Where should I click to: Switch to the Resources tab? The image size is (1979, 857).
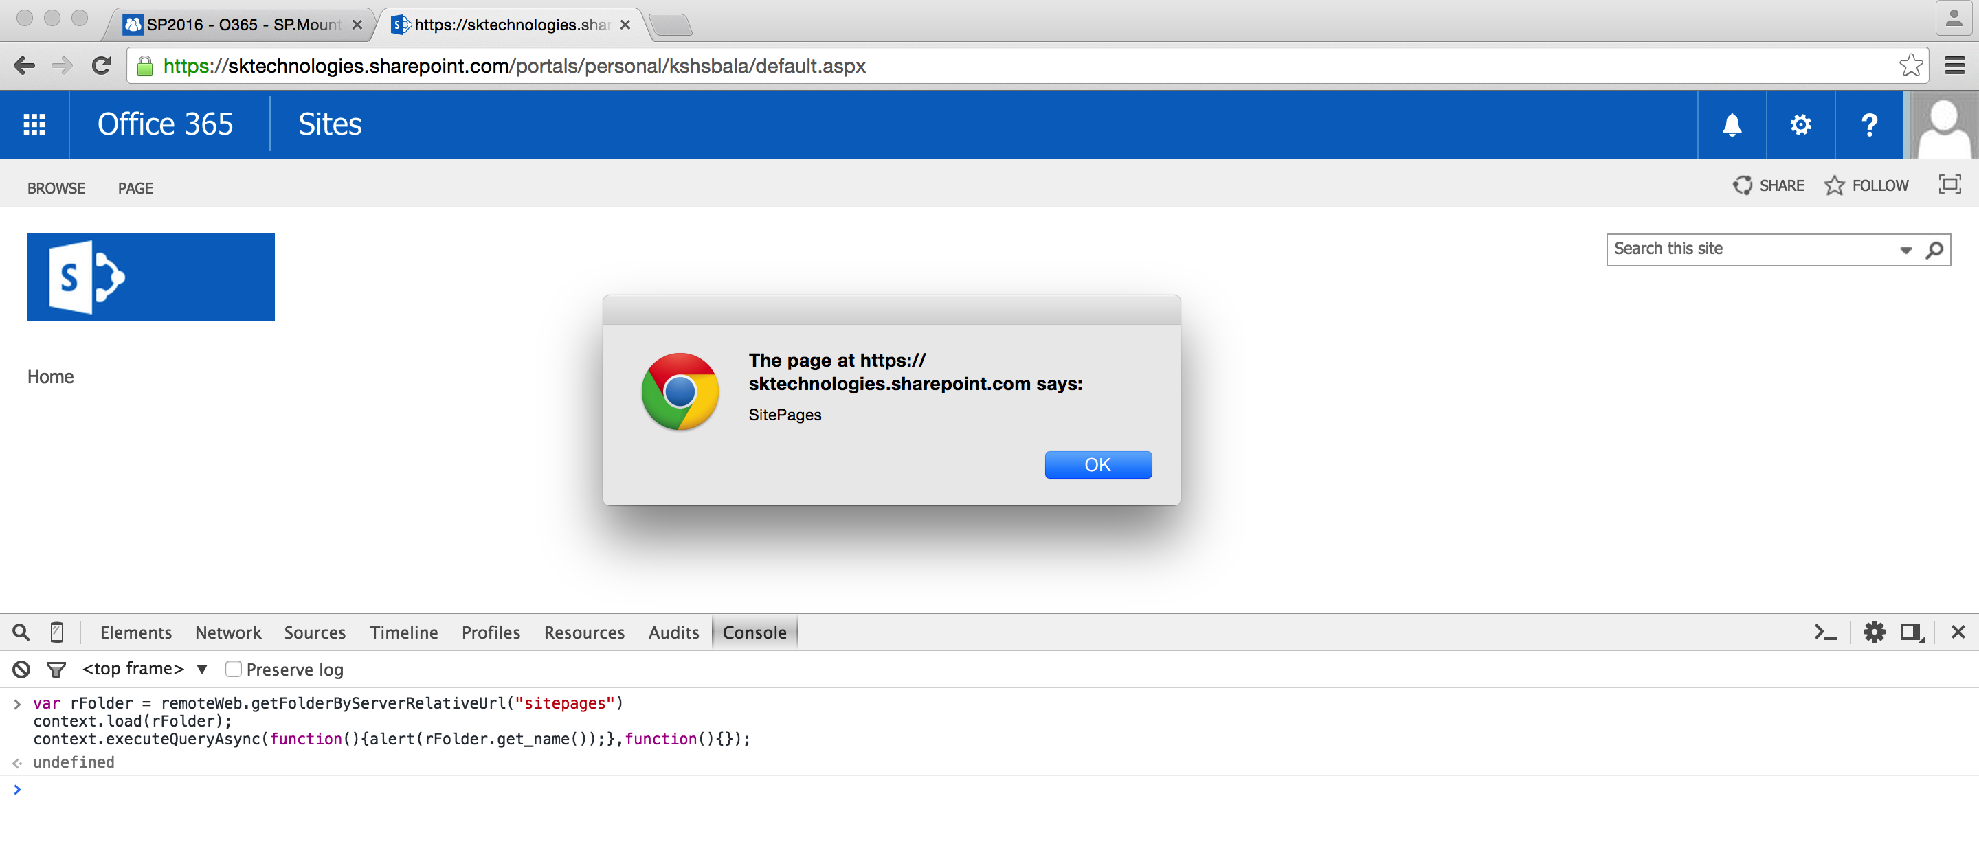coord(584,632)
